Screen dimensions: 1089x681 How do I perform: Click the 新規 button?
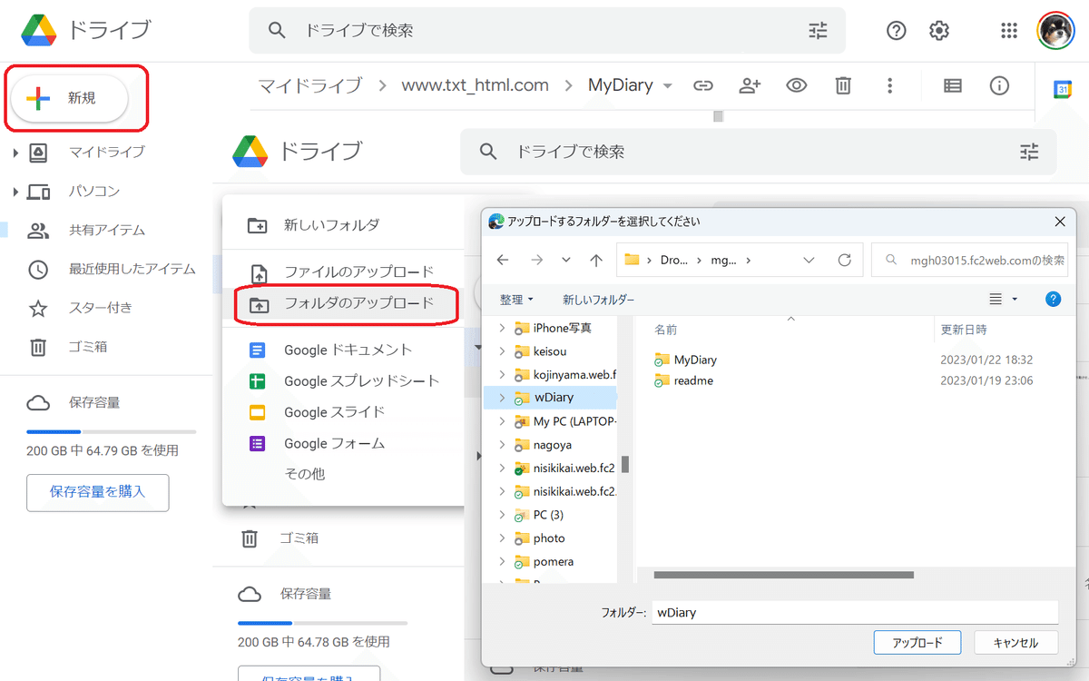point(68,98)
